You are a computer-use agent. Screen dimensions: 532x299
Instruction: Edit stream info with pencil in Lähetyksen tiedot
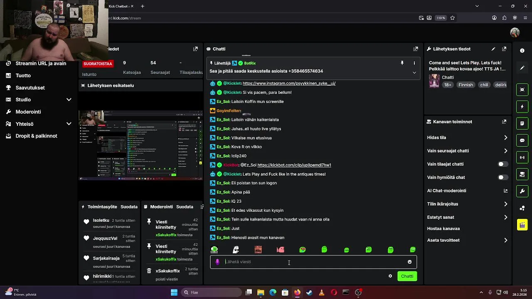(x=493, y=49)
